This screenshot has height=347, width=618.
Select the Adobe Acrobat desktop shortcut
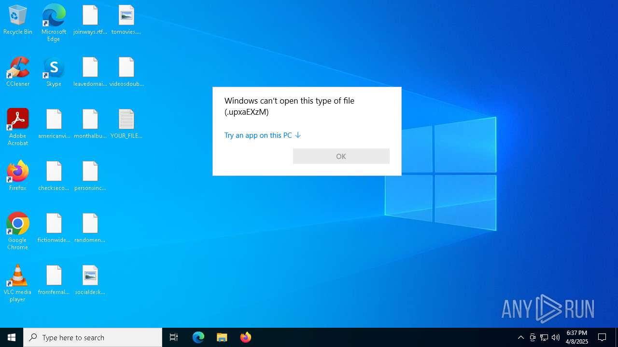tap(18, 127)
